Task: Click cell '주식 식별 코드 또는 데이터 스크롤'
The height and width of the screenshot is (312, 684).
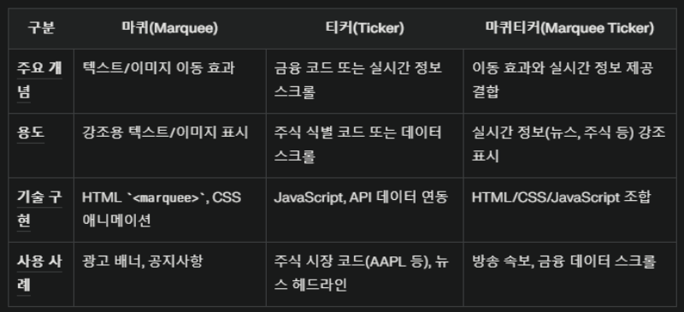Action: [365, 145]
